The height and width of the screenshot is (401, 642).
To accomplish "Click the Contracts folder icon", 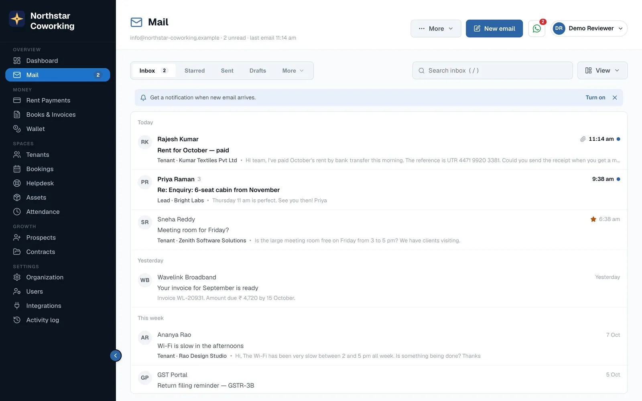I will tap(17, 252).
